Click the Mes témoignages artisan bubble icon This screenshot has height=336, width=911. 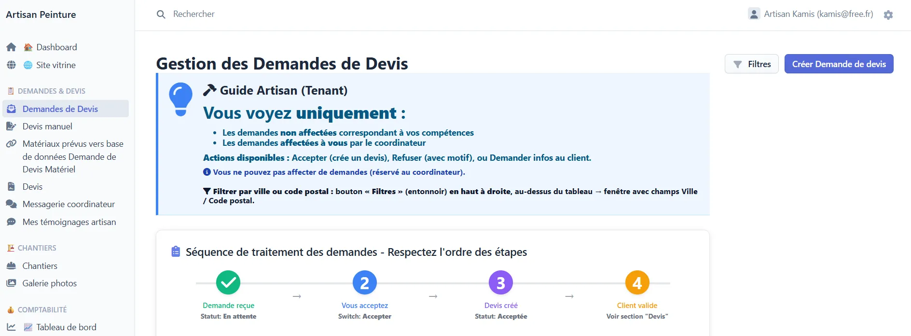[11, 222]
